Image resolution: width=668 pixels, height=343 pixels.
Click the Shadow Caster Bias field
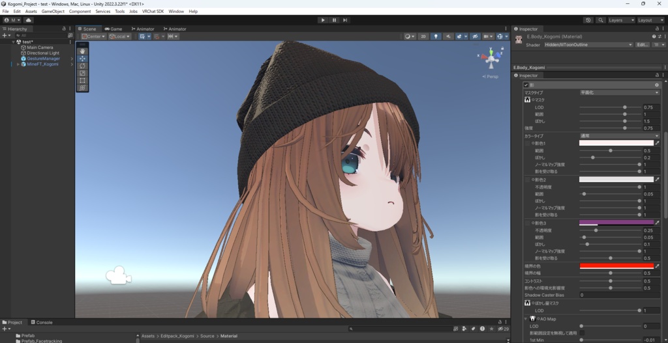click(620, 295)
